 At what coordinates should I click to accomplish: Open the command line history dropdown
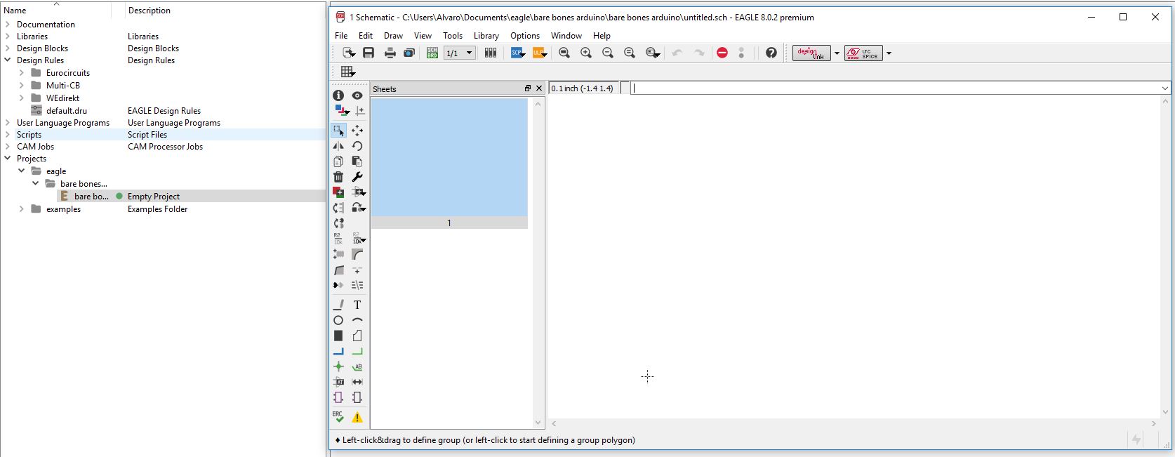1165,88
